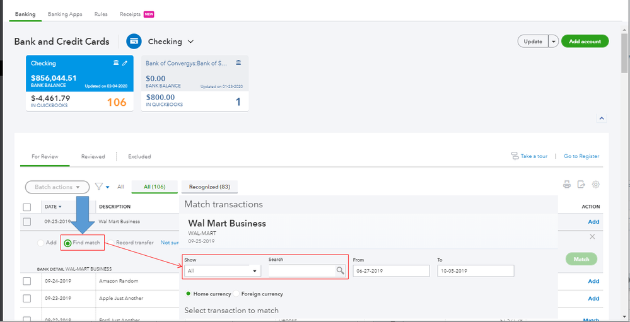Viewport: 630px width, 322px height.
Task: Open the Rules tab
Action: [x=101, y=14]
